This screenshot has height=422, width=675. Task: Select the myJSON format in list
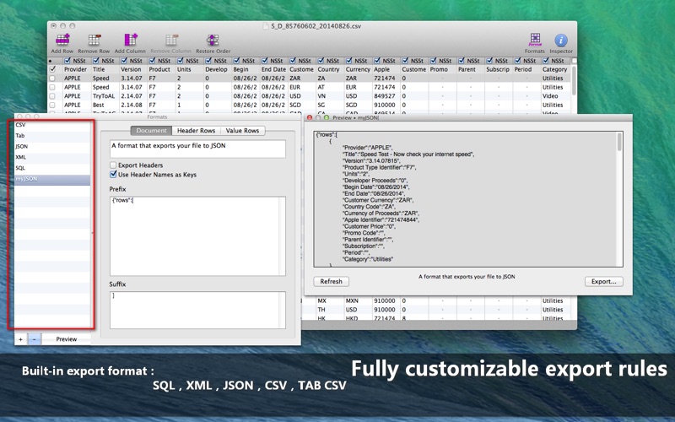coord(52,179)
